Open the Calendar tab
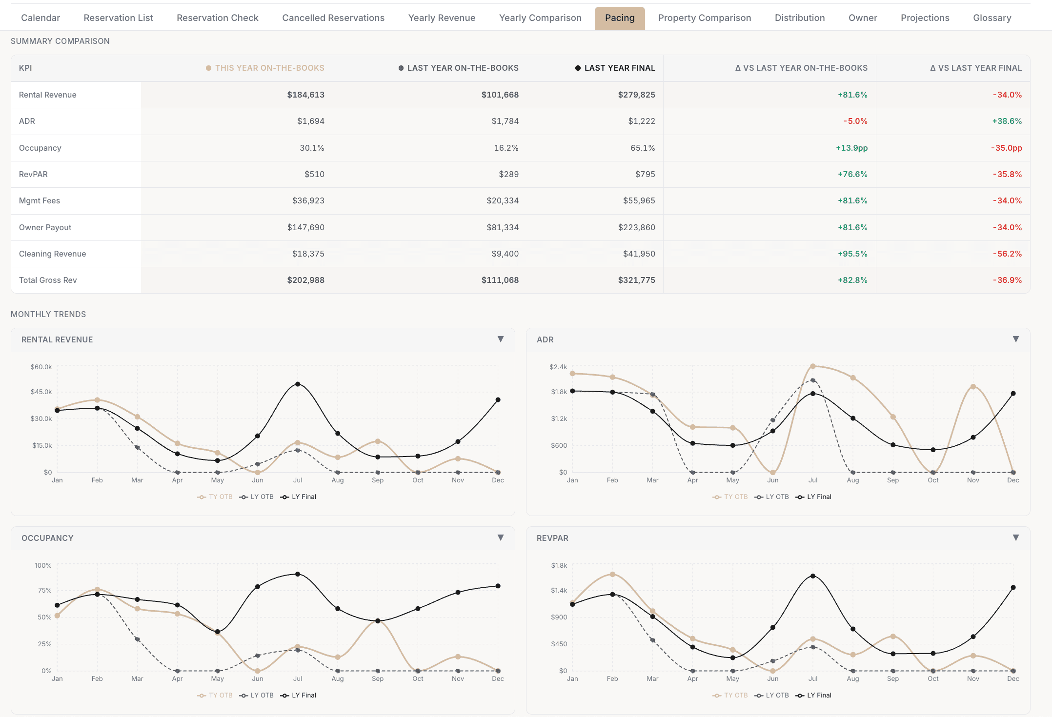The width and height of the screenshot is (1052, 717). [x=40, y=18]
